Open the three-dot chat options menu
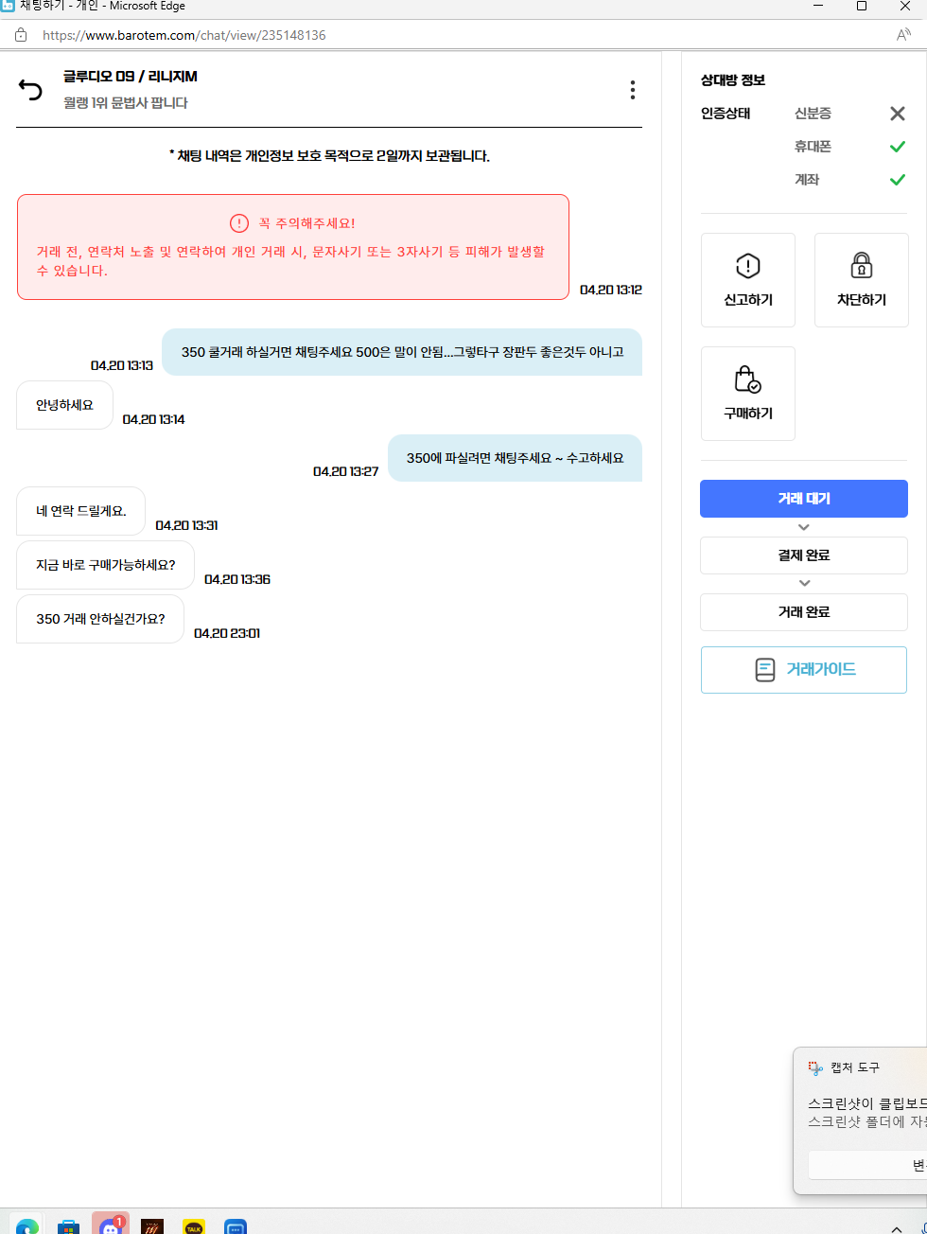Image resolution: width=927 pixels, height=1234 pixels. point(632,89)
